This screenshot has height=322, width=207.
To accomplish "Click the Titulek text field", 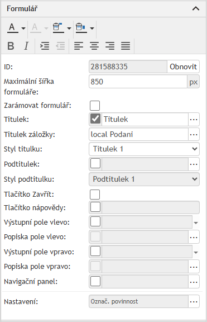I will 145,119.
